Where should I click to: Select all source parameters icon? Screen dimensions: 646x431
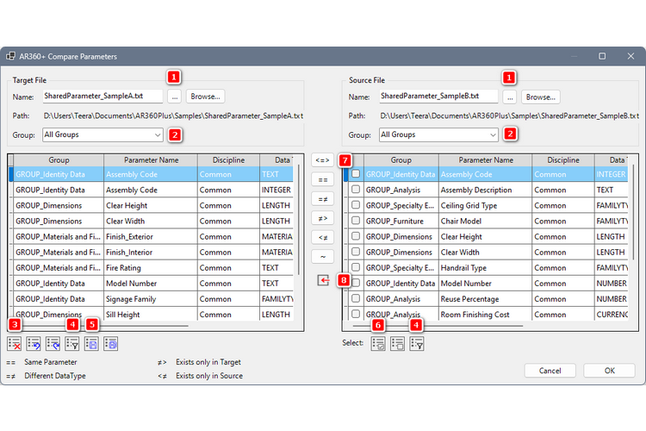click(378, 344)
